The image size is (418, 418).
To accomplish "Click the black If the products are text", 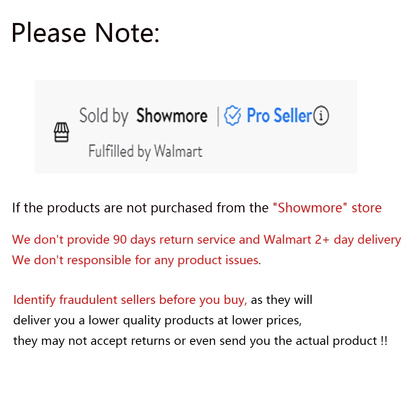I will (x=140, y=208).
